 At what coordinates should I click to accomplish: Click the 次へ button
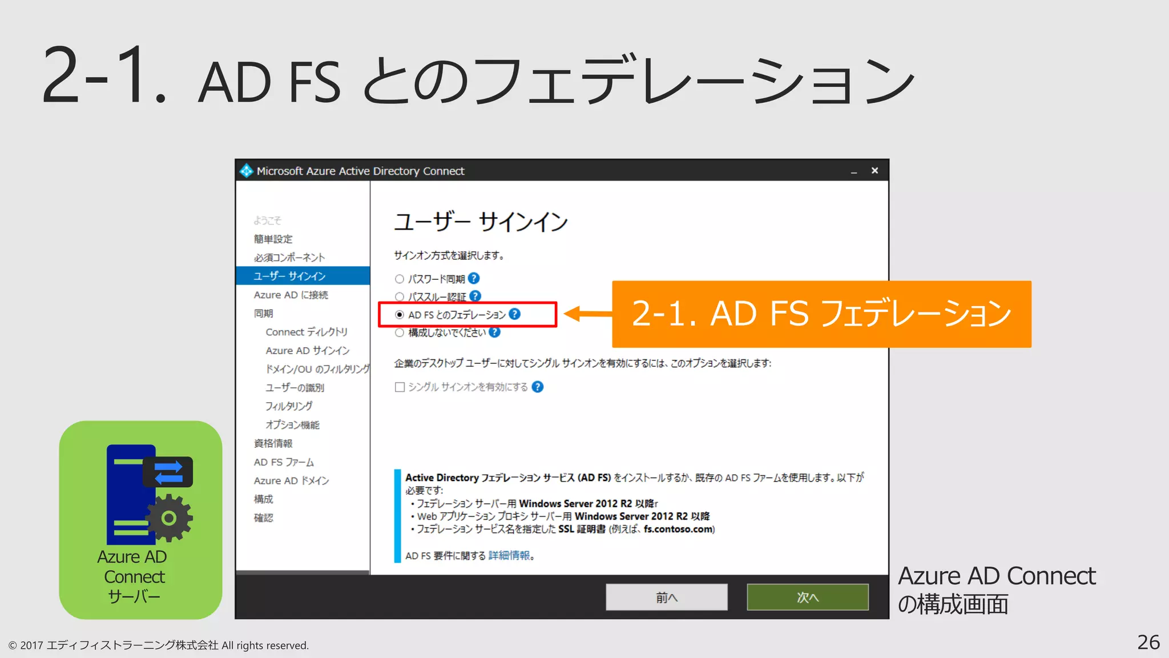808,597
